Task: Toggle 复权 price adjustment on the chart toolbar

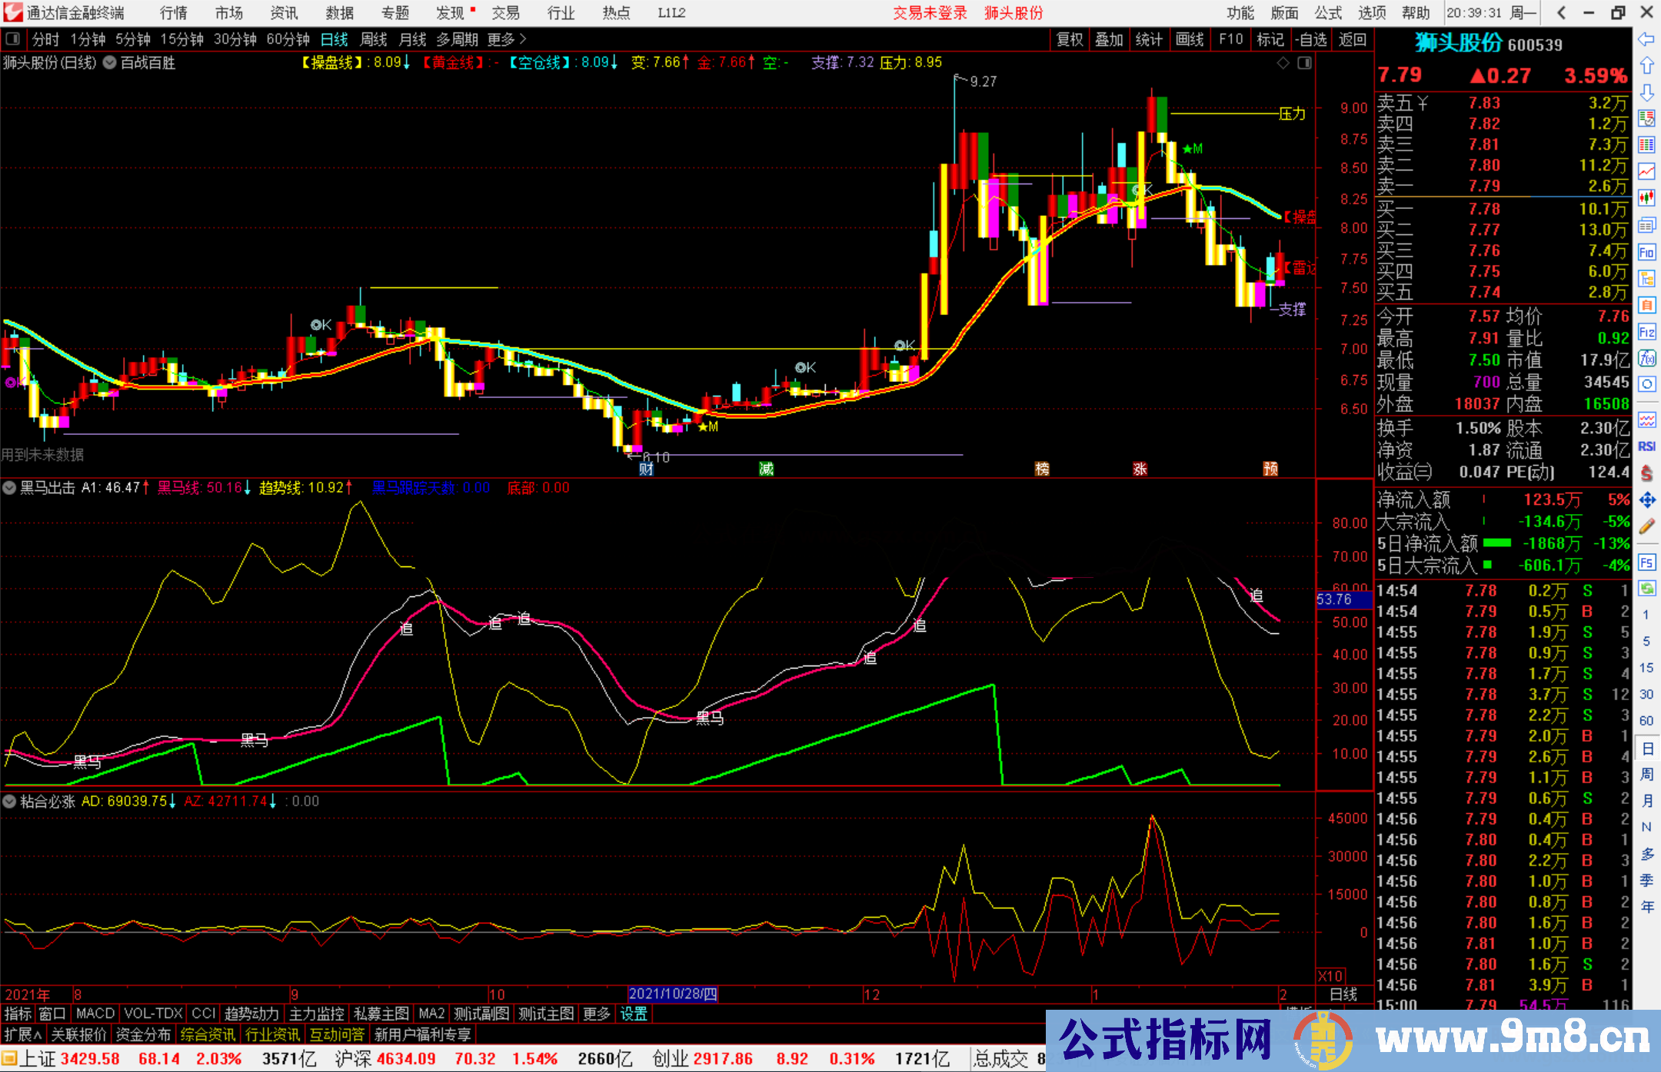Action: coord(1070,39)
